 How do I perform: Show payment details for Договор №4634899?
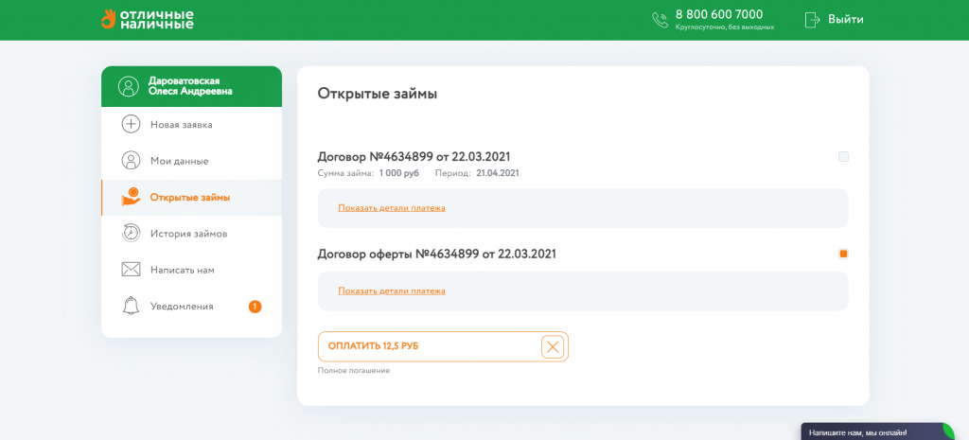tap(392, 207)
